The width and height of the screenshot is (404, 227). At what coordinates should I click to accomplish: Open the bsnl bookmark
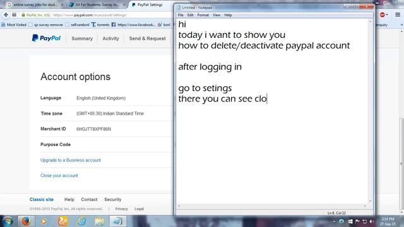164,25
